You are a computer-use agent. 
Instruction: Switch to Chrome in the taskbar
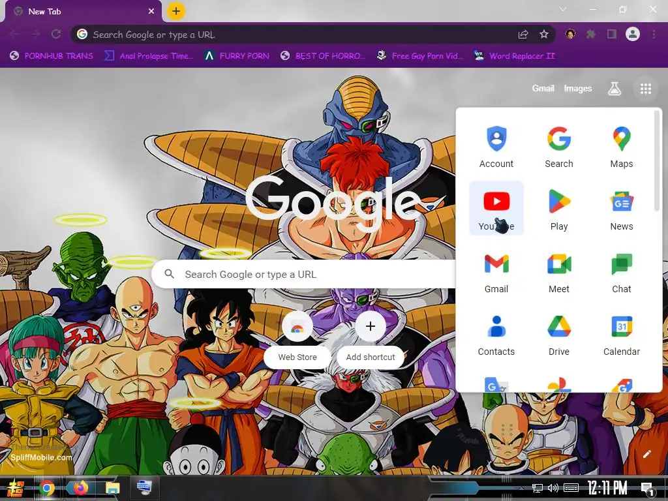[x=47, y=488]
